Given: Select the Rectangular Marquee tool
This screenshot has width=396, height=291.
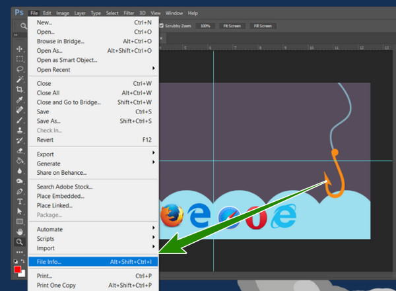Looking at the screenshot, I should pos(19,59).
